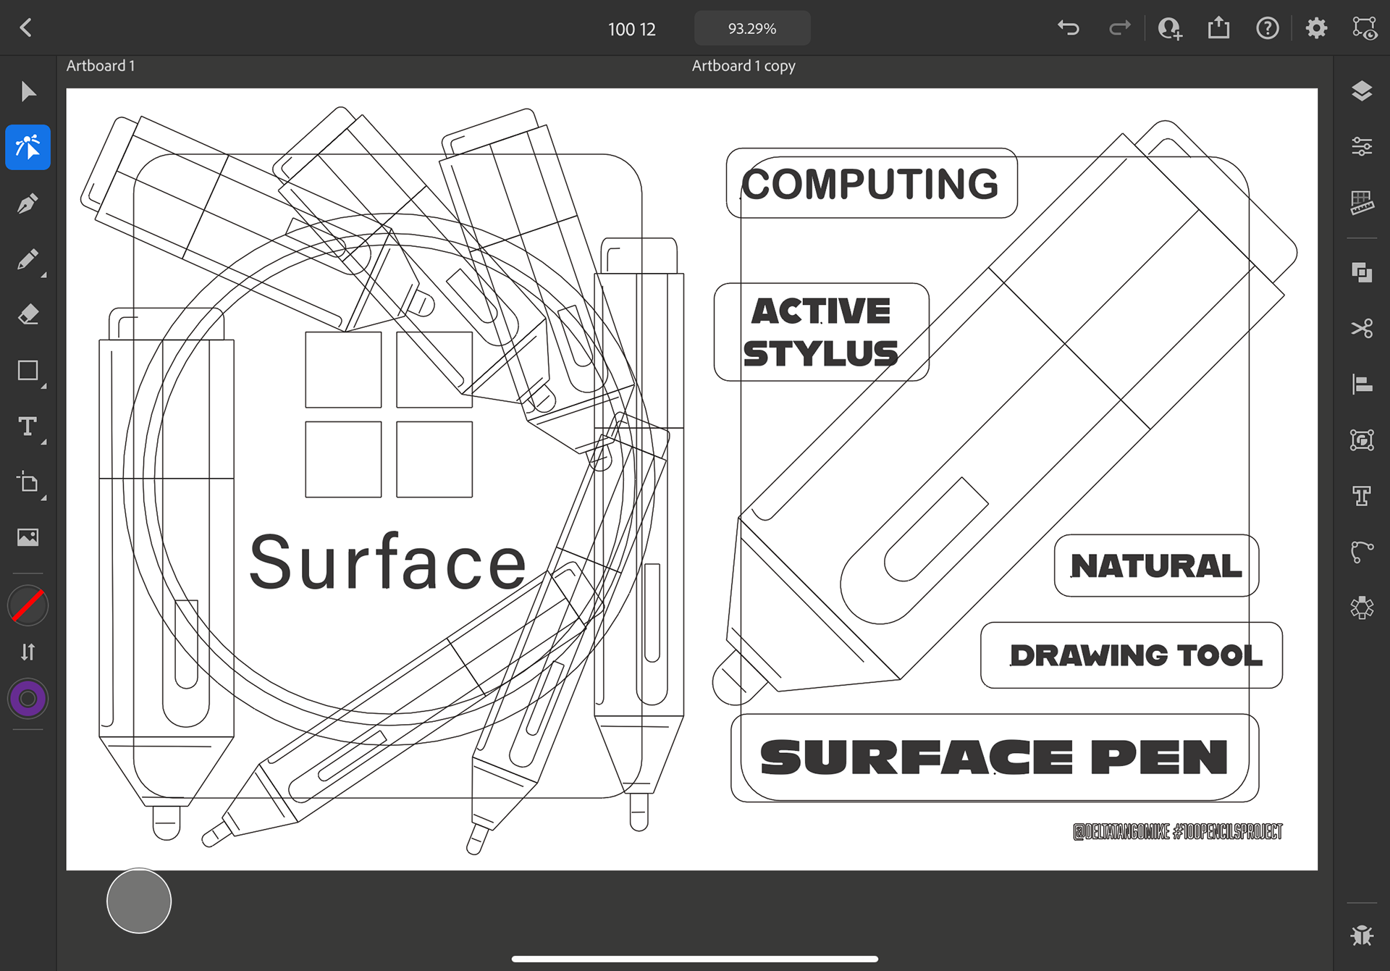The image size is (1390, 971).
Task: Open the share and export menu
Action: pyautogui.click(x=1218, y=28)
